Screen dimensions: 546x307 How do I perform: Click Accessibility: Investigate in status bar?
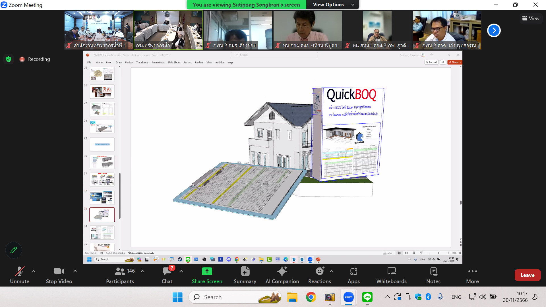pos(141,253)
